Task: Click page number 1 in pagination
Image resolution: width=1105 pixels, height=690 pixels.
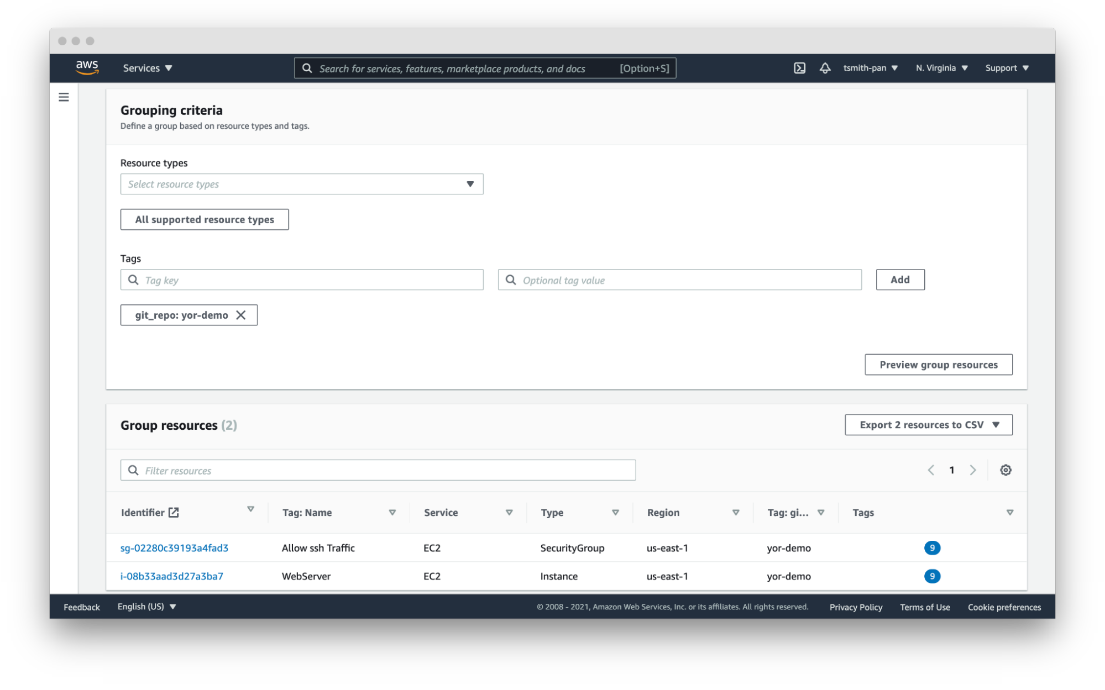Action: click(x=951, y=470)
